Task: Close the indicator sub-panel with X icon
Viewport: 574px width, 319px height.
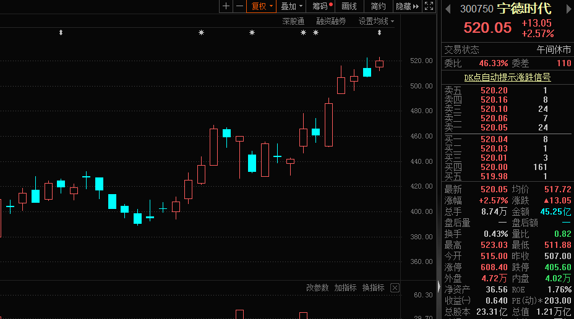Action: [x=395, y=288]
